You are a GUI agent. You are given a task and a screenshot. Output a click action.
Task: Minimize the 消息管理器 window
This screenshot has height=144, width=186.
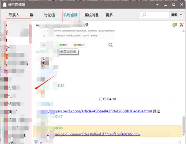(x=166, y=5)
